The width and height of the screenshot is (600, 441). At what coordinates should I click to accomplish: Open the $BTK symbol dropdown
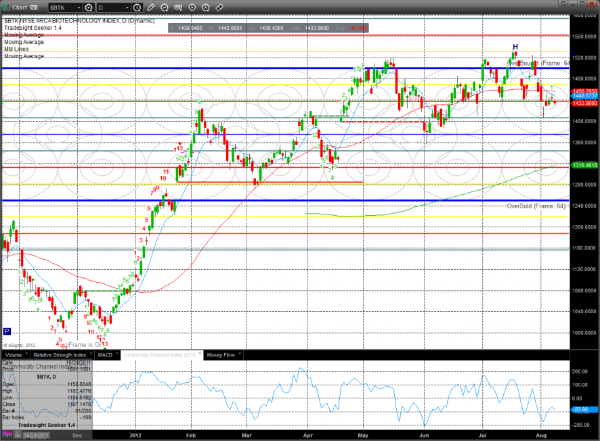[79, 7]
